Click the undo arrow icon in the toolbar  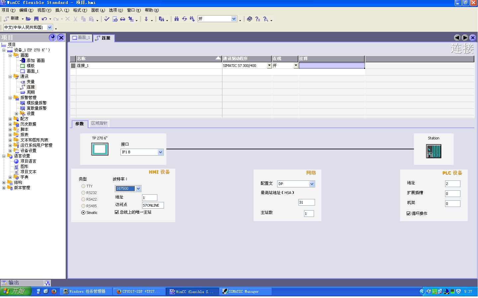coord(44,19)
